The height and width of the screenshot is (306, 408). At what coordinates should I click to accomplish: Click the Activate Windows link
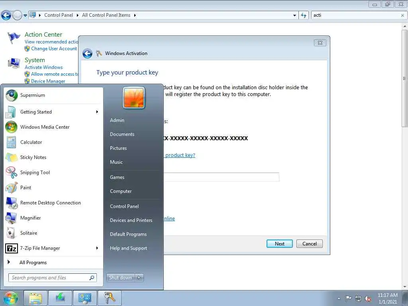pyautogui.click(x=44, y=67)
